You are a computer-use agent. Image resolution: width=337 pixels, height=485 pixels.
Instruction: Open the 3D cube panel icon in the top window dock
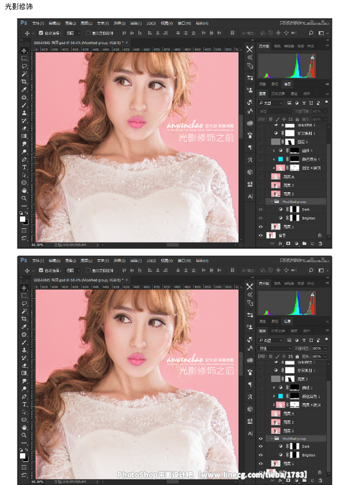coord(250,172)
